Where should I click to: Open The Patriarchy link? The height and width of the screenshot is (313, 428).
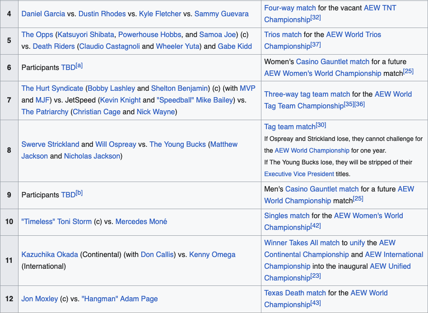coord(45,112)
